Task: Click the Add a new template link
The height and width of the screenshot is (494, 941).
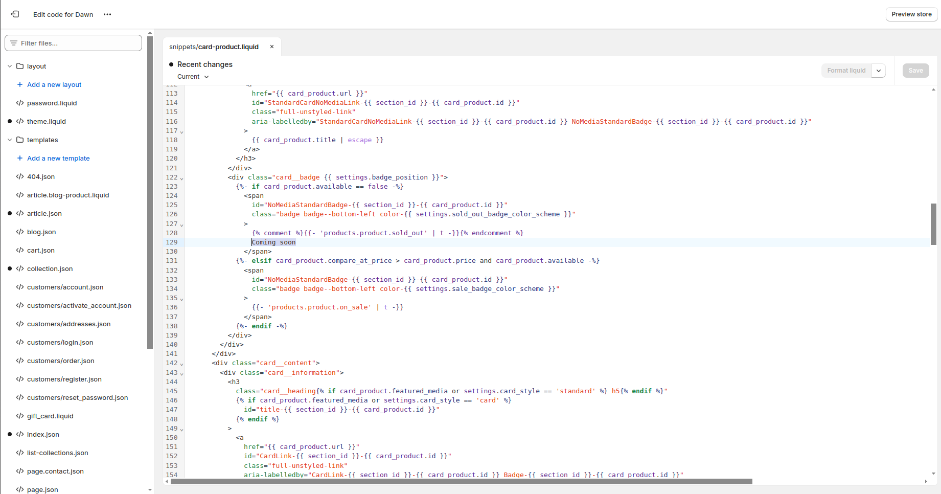Action: pos(58,158)
